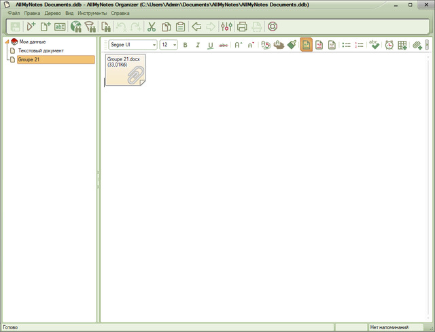Open the Print icon in toolbar

coord(242,27)
